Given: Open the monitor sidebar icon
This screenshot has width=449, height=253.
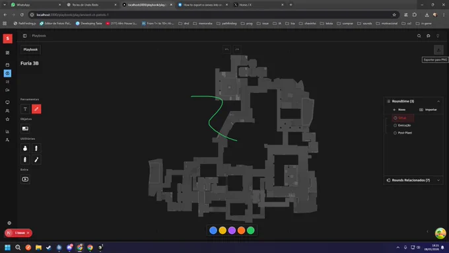Looking at the screenshot, I should 7,102.
